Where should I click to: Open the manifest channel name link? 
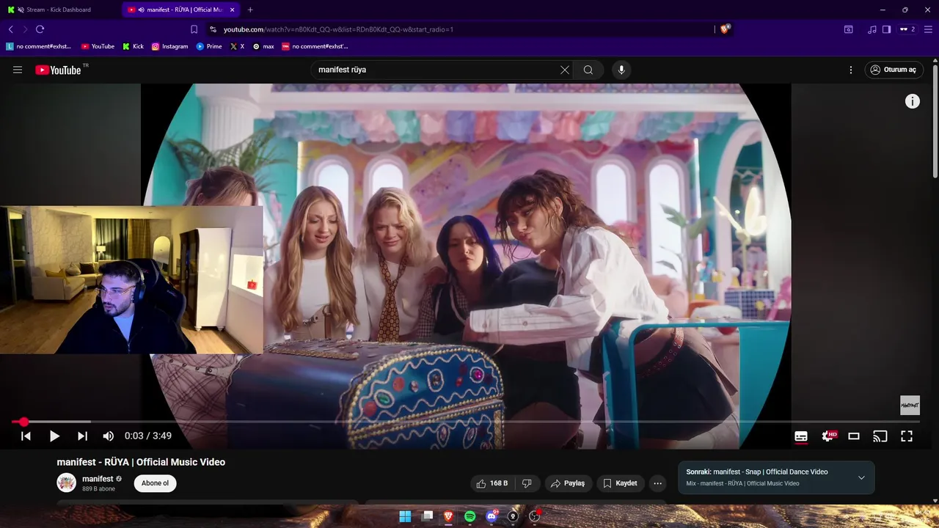tap(98, 479)
